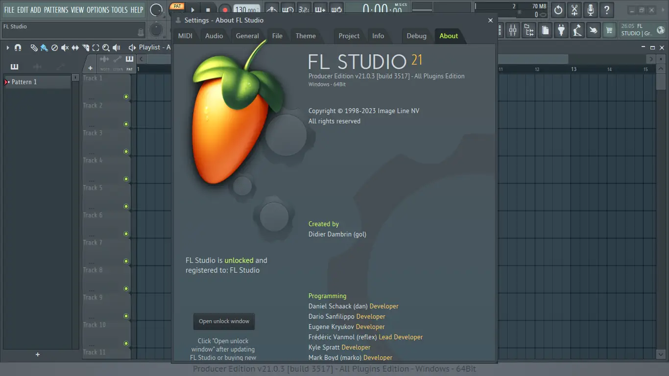Open Help with the question mark button
Viewport: 669px width, 376px height.
coord(606,10)
